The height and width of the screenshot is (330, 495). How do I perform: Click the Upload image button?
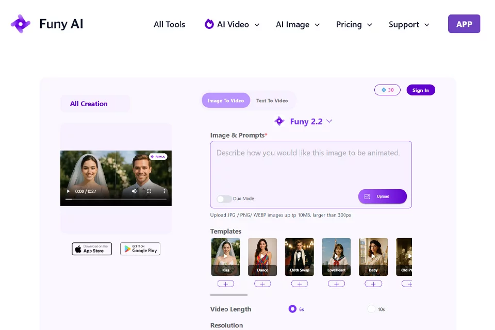point(382,196)
